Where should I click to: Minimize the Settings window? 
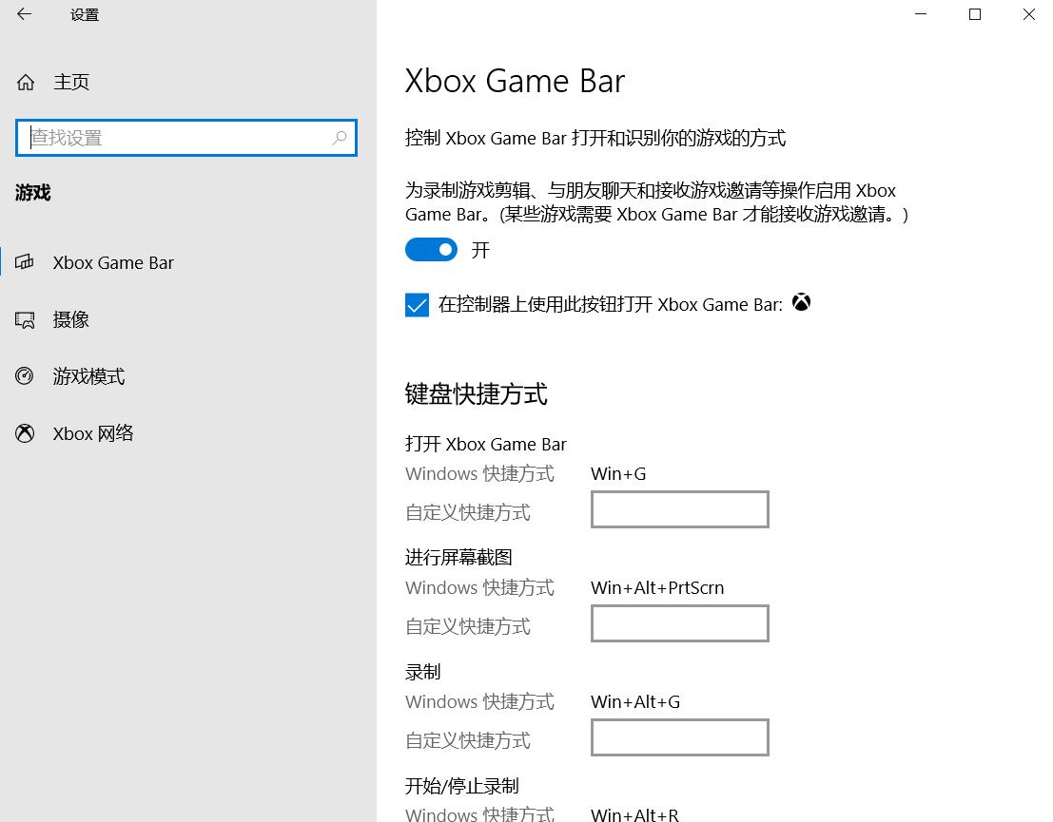[921, 14]
